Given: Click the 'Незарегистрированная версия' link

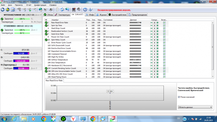Looking at the screenshot, I should [114, 10].
